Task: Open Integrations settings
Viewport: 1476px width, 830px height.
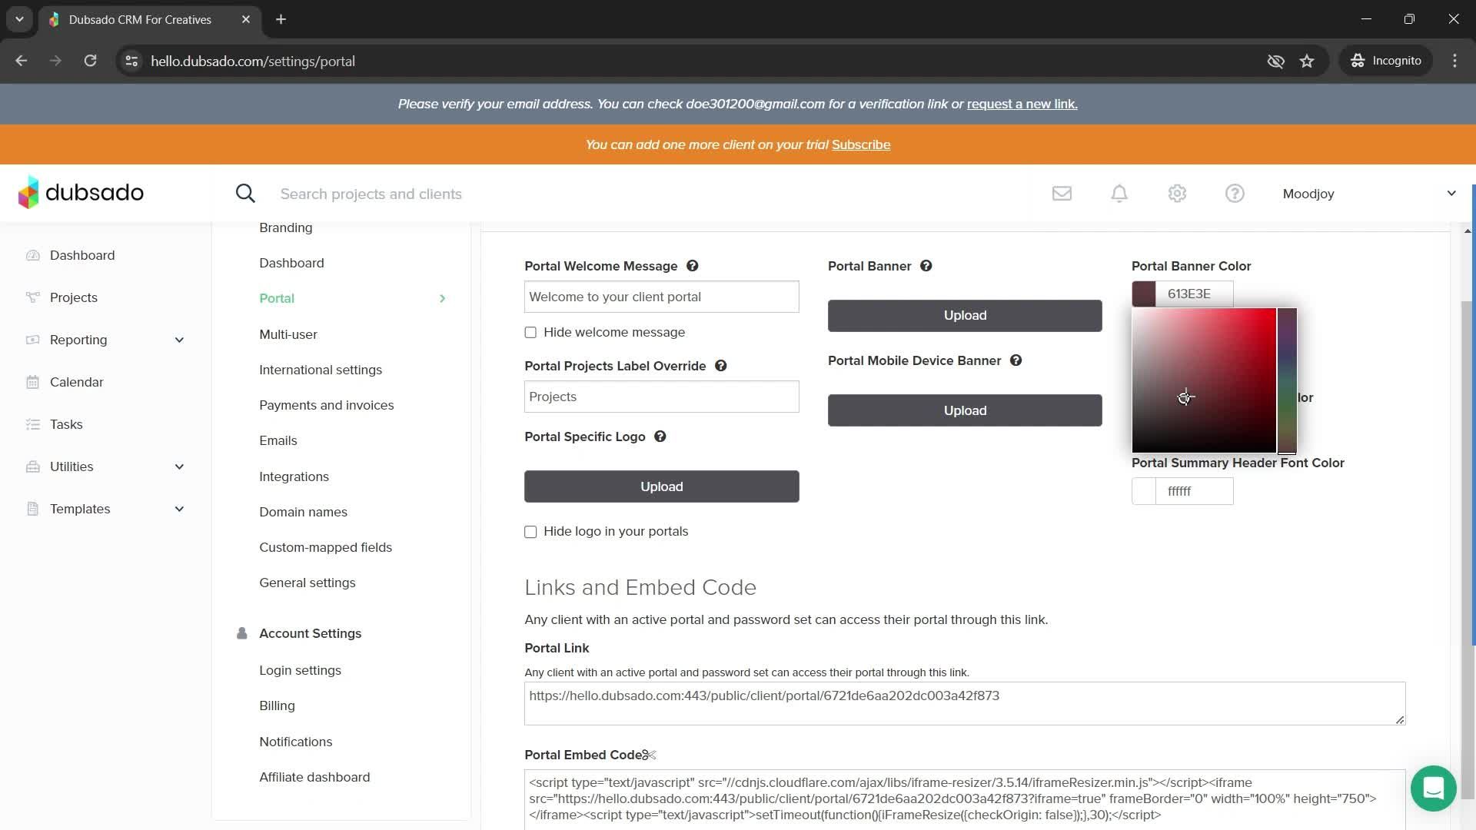Action: [294, 476]
